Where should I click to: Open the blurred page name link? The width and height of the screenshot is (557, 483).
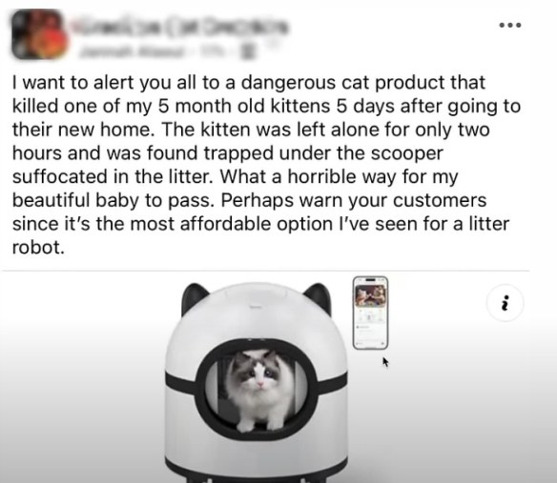coord(178,26)
